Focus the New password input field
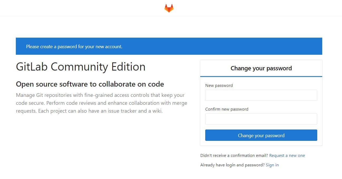Screen dimensions: 342x179 (261, 95)
